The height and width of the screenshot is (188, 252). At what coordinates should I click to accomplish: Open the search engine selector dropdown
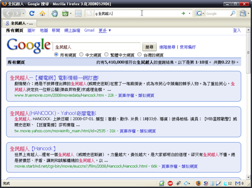(200, 13)
